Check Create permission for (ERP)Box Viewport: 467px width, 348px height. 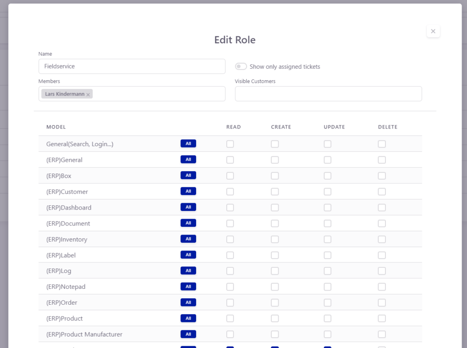coord(275,176)
